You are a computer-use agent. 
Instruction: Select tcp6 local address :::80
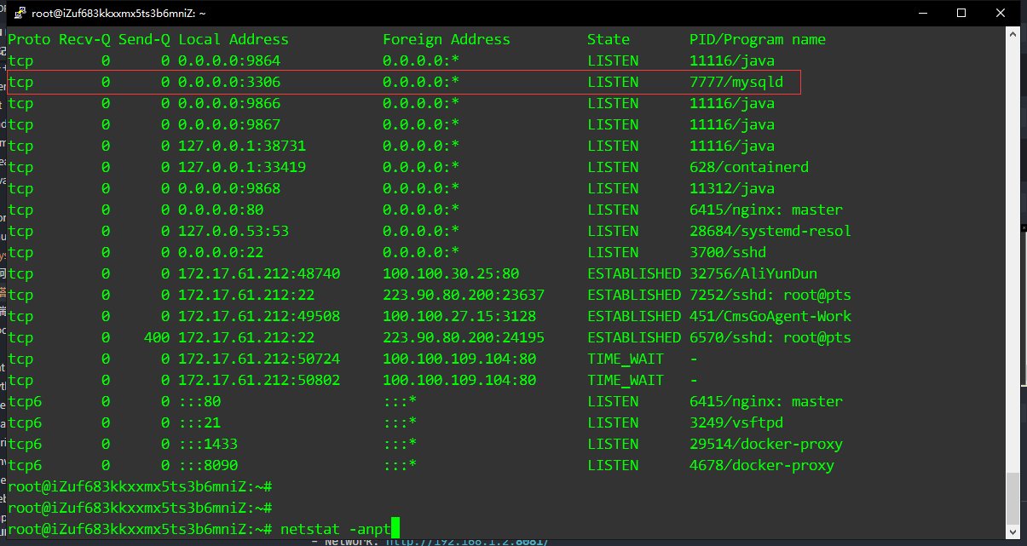coord(199,401)
